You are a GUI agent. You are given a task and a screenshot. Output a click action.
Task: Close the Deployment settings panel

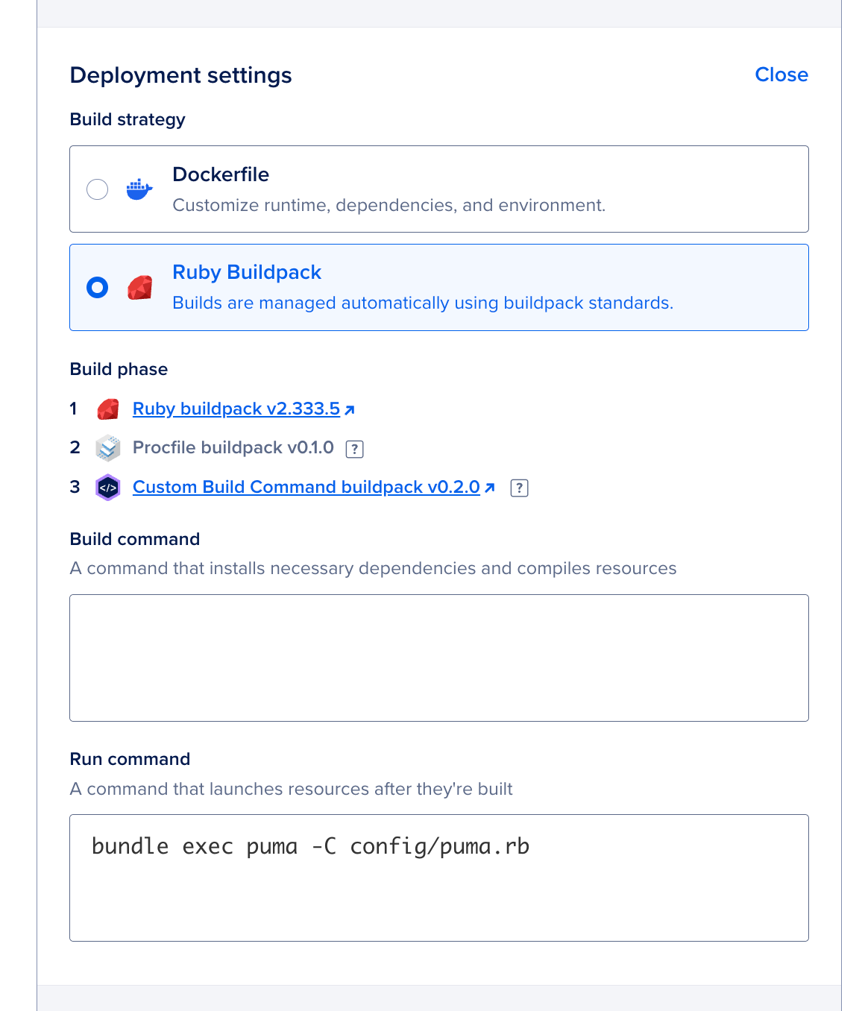(x=781, y=75)
